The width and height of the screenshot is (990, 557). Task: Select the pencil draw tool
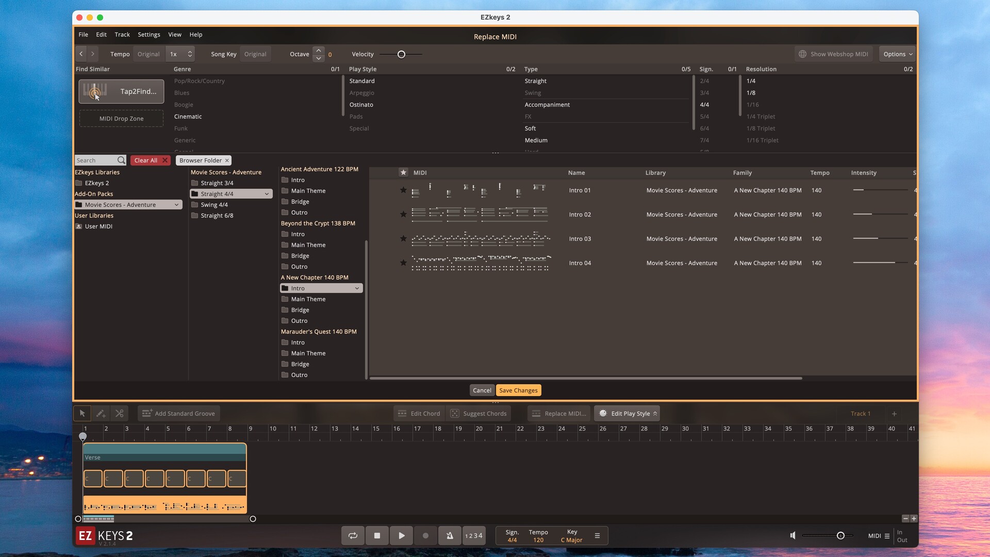point(101,413)
